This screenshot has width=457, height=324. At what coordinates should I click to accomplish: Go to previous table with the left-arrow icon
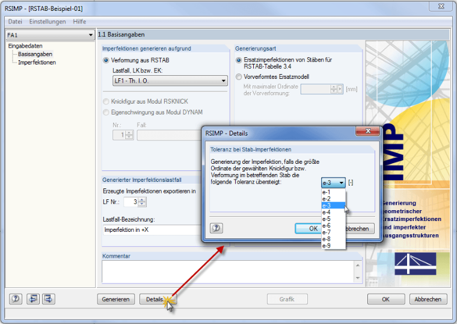pyautogui.click(x=33, y=299)
